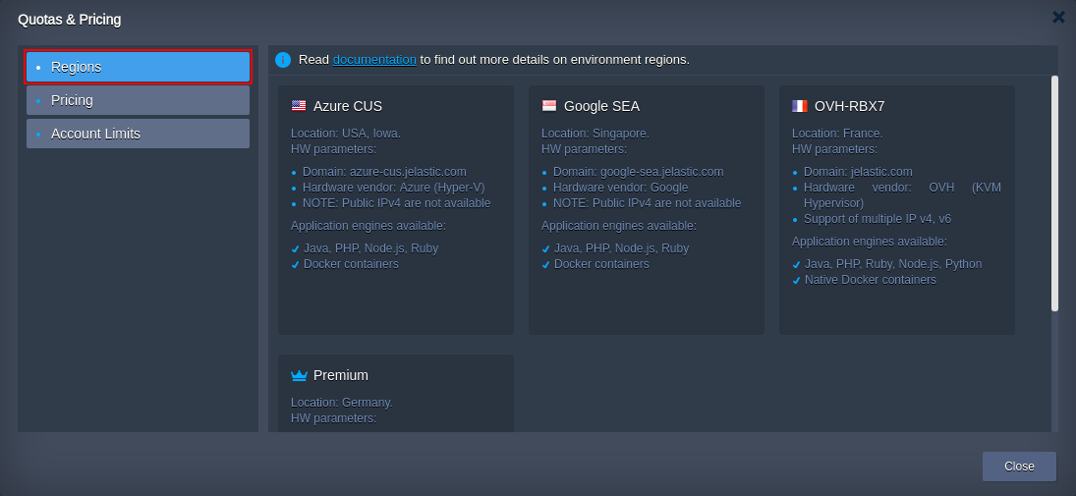Click checkmark beside Google SEA Docker containers

545,265
